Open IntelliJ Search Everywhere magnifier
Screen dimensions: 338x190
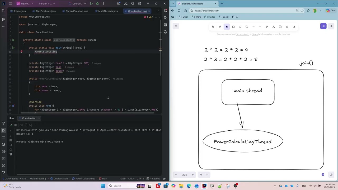click(133, 4)
